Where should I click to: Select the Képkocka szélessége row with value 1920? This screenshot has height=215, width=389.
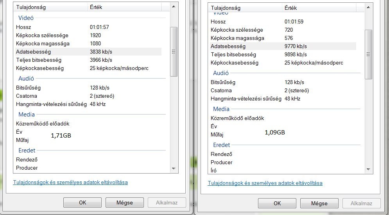88,35
